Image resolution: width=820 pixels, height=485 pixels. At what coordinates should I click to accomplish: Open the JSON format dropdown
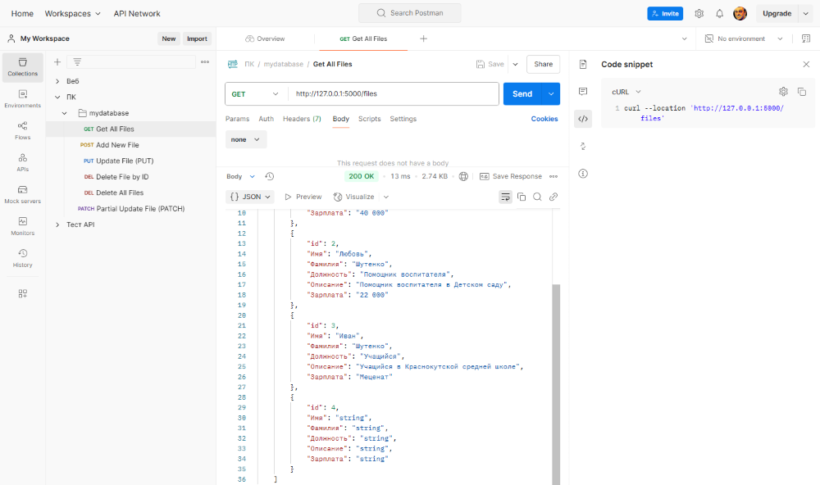(x=250, y=197)
